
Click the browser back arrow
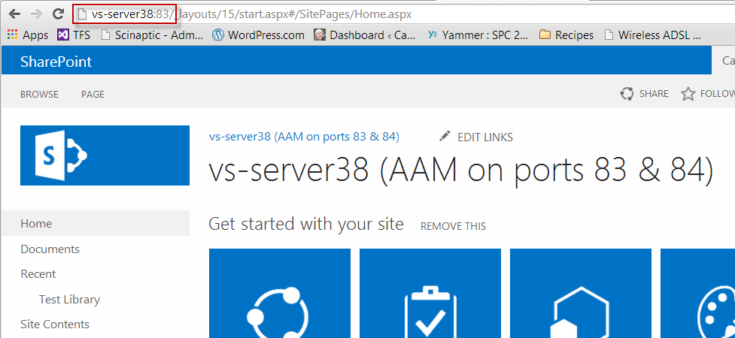14,14
